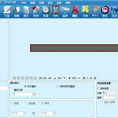Click the 自定义背景 button

(109, 102)
